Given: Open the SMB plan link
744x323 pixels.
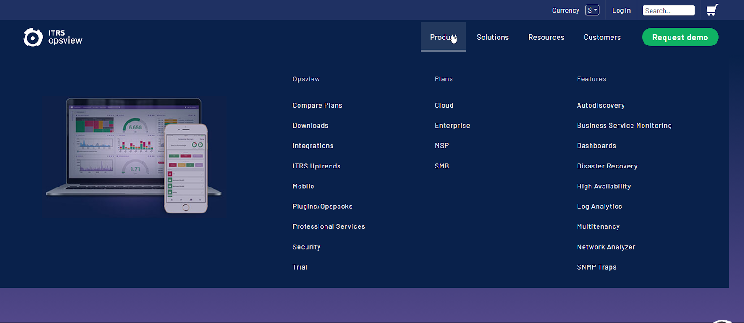Looking at the screenshot, I should (x=442, y=166).
